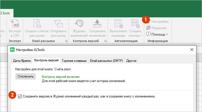Close the Настройки XLTools dialog
The image size is (202, 112).
(x=192, y=50)
